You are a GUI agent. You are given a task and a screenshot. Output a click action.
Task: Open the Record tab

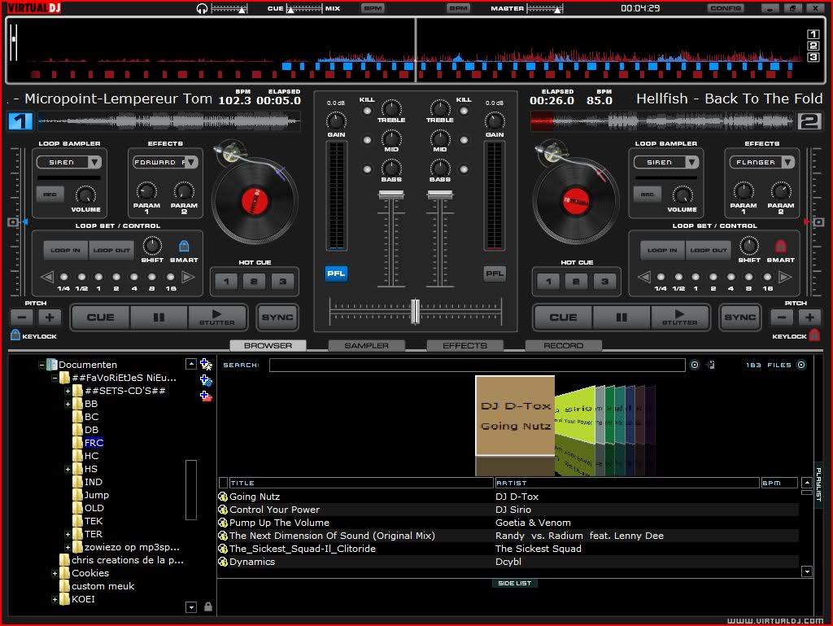(563, 345)
